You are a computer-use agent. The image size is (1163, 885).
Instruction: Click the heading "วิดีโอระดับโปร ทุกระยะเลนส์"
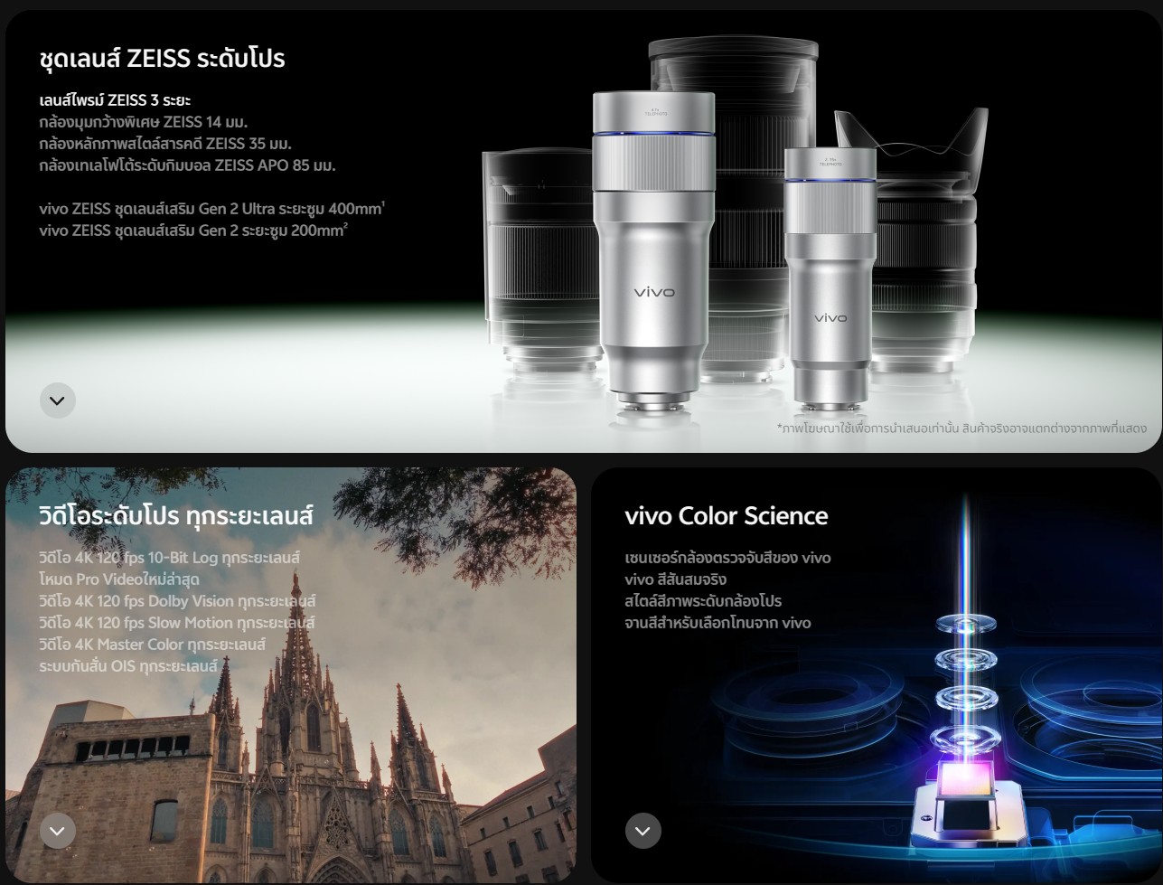(x=176, y=516)
